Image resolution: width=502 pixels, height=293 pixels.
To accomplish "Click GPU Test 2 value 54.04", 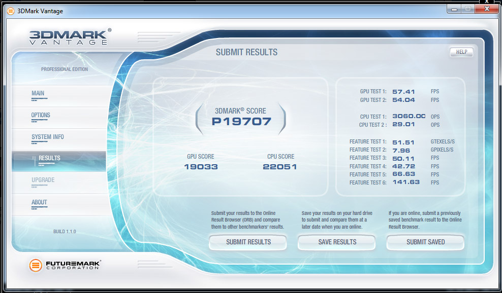I will pyautogui.click(x=403, y=100).
